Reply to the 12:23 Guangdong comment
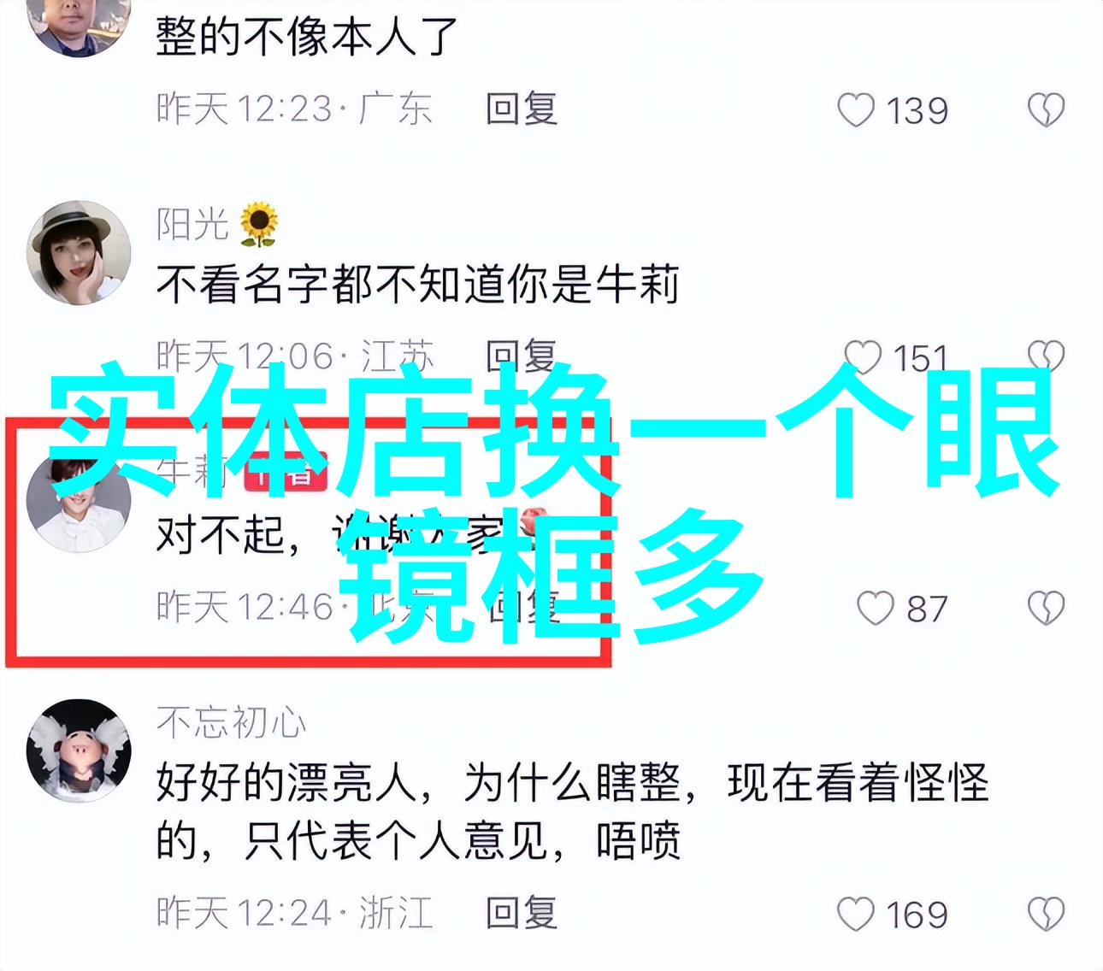Image resolution: width=1103 pixels, height=971 pixels. pyautogui.click(x=522, y=109)
